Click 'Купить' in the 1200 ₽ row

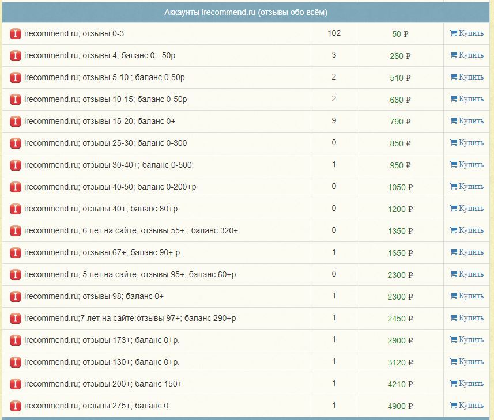pyautogui.click(x=470, y=209)
